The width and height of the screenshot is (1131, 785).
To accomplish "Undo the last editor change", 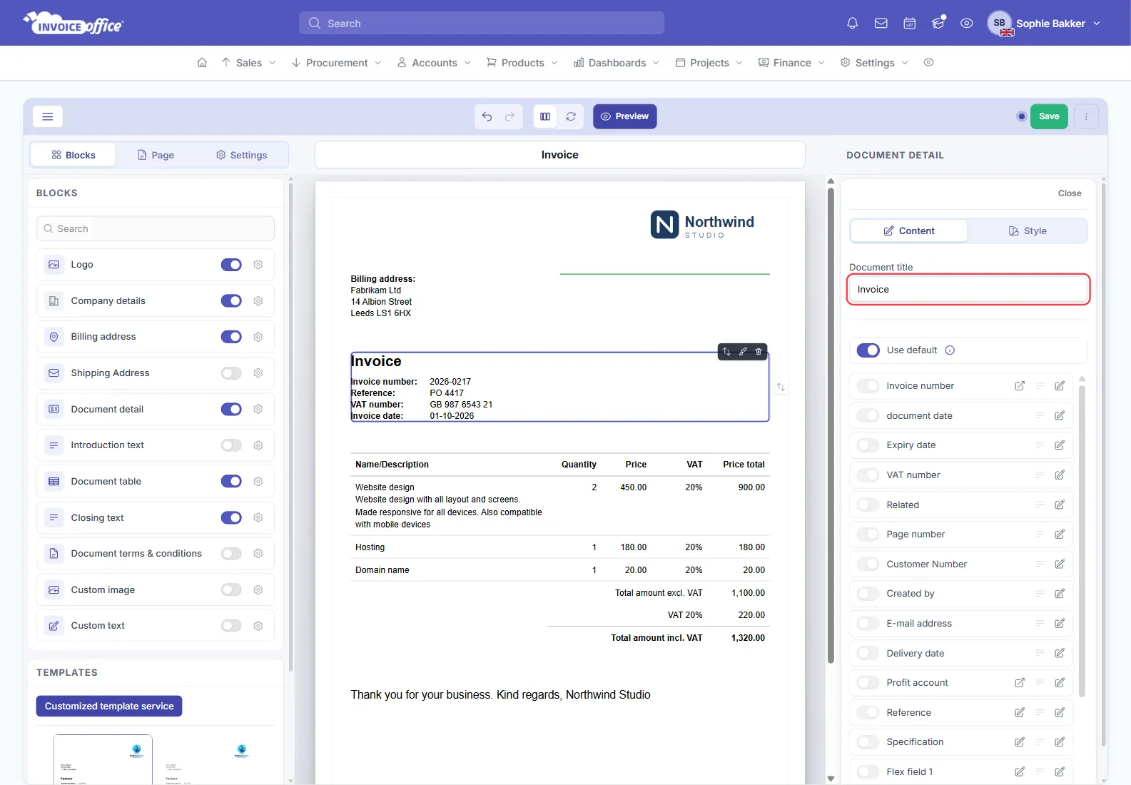I will (x=487, y=116).
